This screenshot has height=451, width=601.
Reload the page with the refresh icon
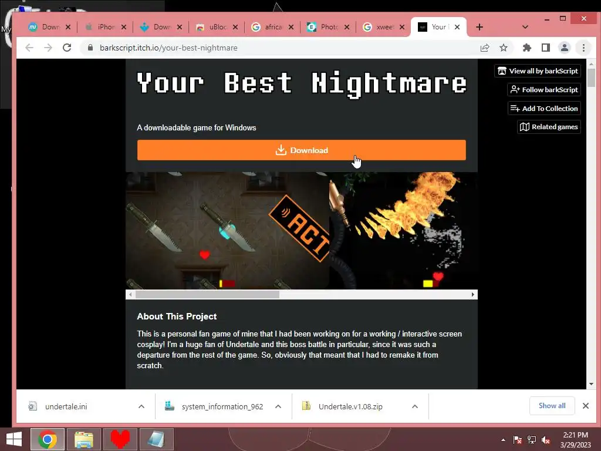[67, 48]
